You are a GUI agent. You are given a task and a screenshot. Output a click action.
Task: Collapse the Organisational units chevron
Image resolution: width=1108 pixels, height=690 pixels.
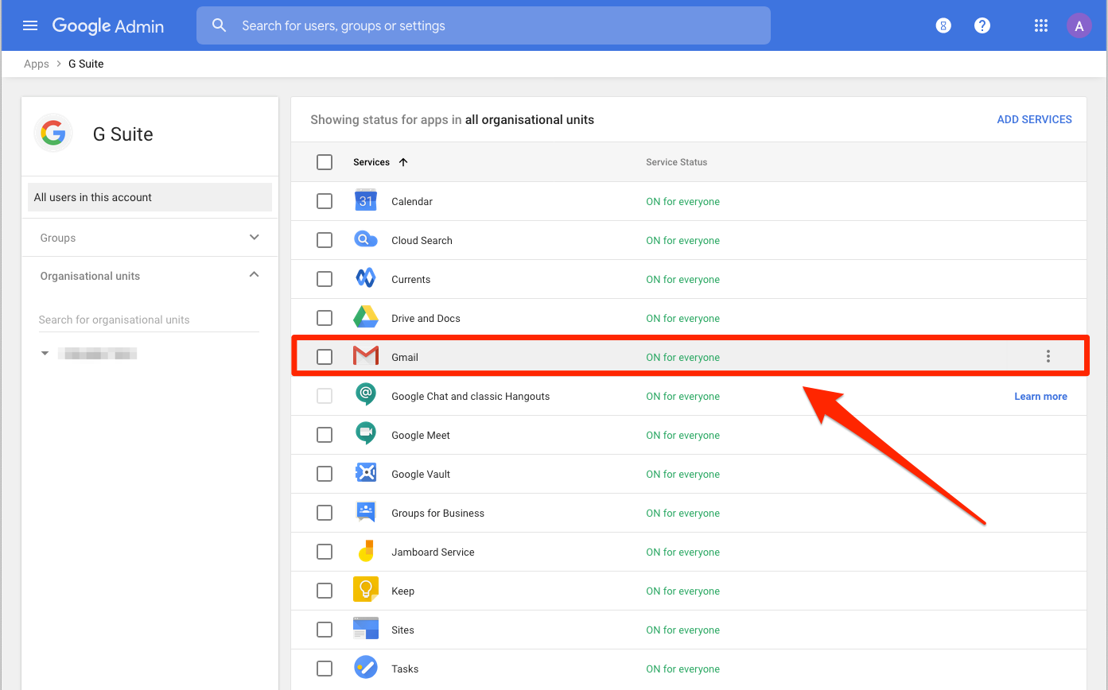(x=255, y=274)
